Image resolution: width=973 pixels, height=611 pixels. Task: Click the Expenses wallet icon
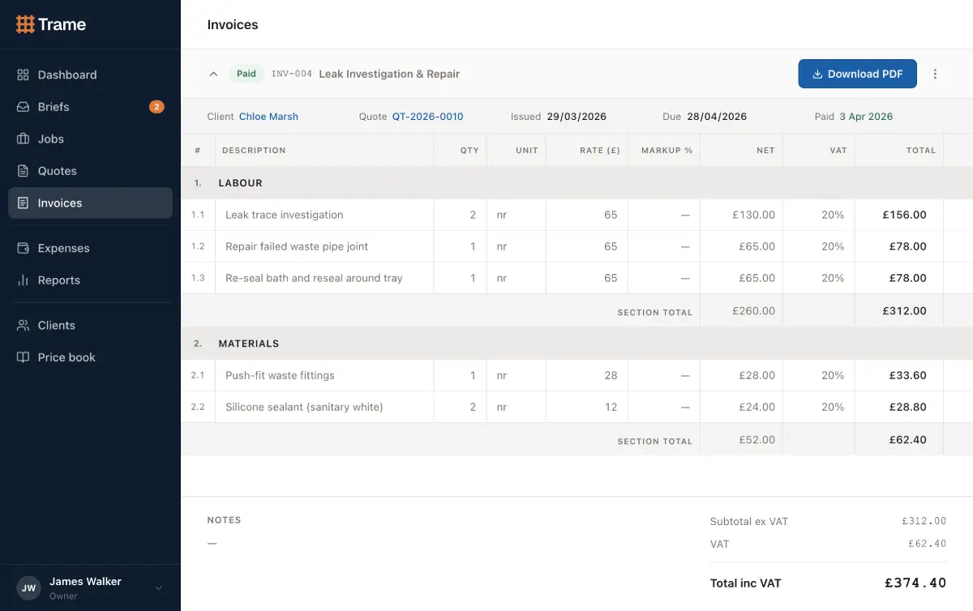point(23,248)
